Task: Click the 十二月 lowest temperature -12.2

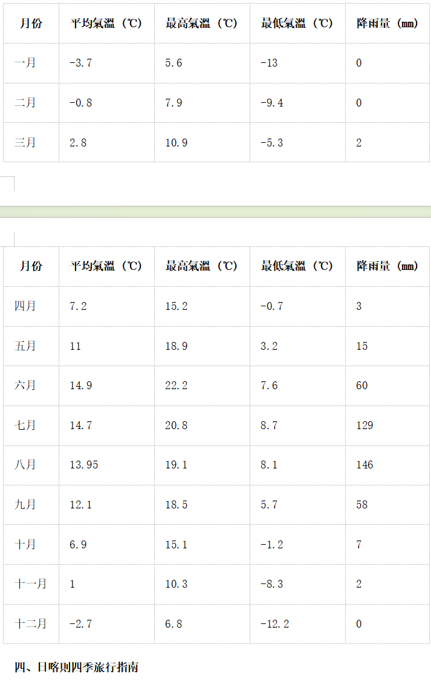Action: [x=274, y=624]
